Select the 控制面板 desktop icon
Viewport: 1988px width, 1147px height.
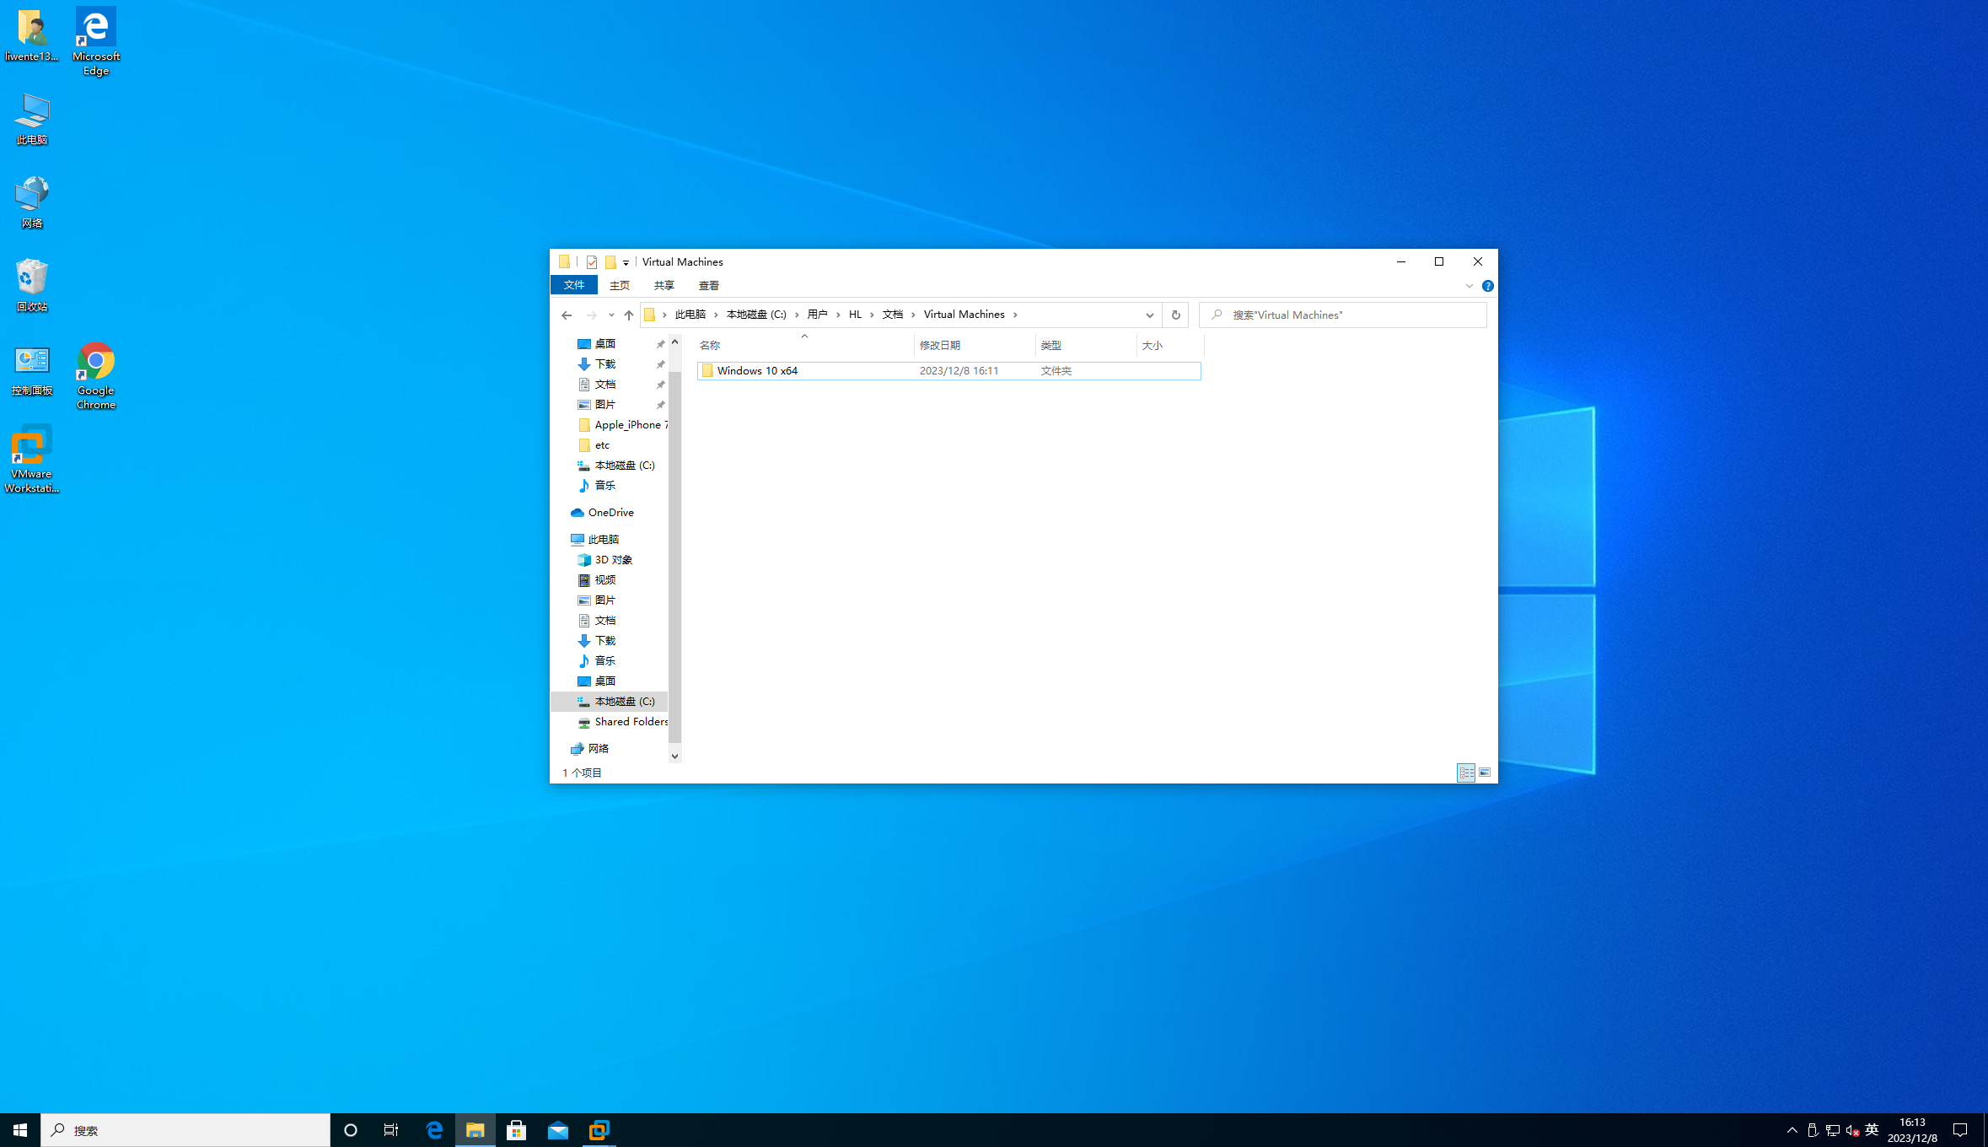click(32, 369)
